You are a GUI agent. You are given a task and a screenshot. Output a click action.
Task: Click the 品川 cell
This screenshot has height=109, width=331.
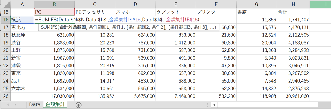22,81
